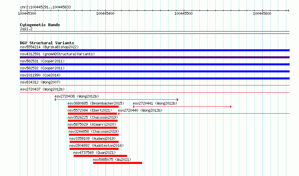Open the nsv582531 (Cooper2011) label
Screen dimensions: 299x176
tap(42, 61)
